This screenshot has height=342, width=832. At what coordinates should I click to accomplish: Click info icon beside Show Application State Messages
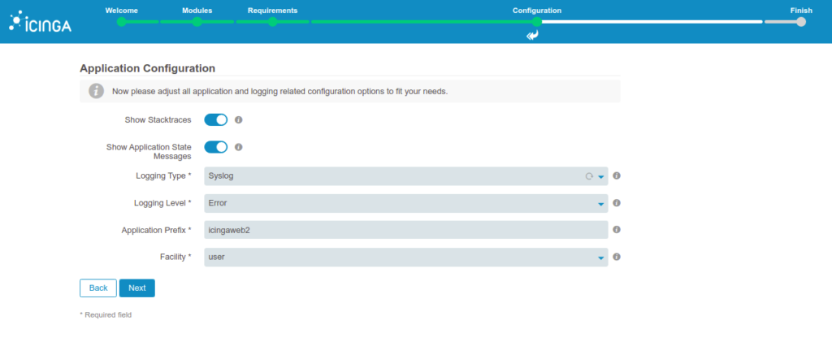tap(239, 147)
